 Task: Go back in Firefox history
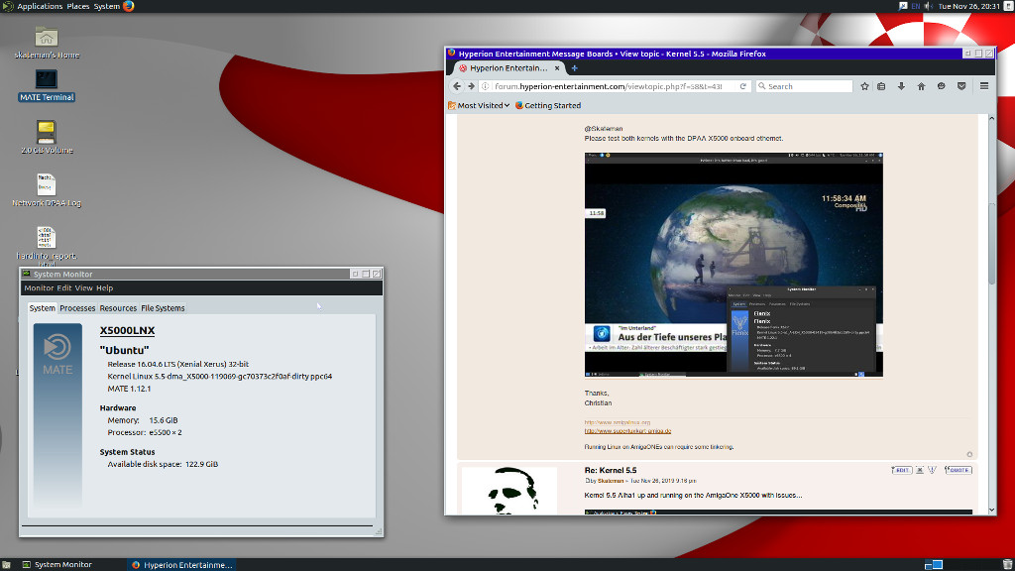457,86
